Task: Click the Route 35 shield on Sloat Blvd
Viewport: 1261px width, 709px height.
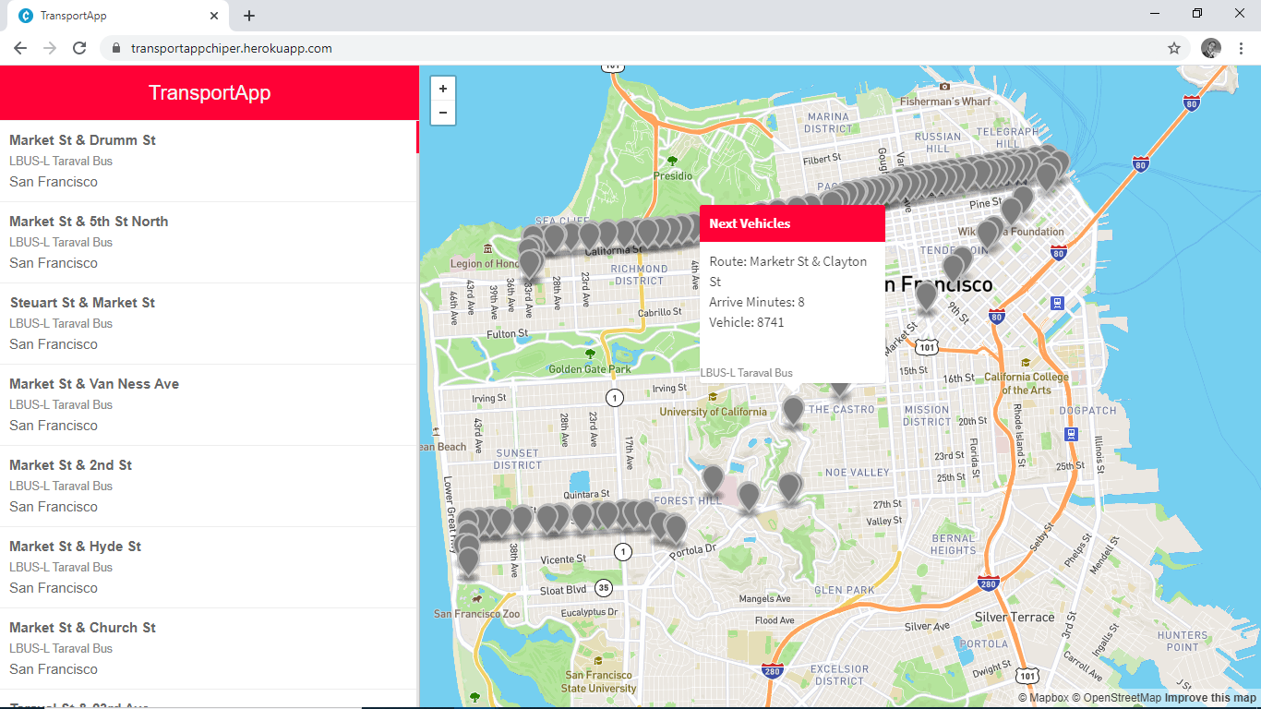Action: pyautogui.click(x=604, y=588)
